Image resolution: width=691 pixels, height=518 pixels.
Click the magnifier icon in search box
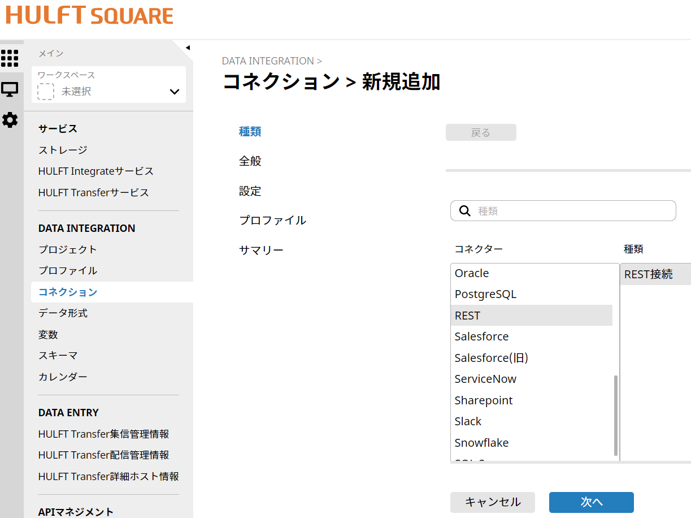pos(465,211)
